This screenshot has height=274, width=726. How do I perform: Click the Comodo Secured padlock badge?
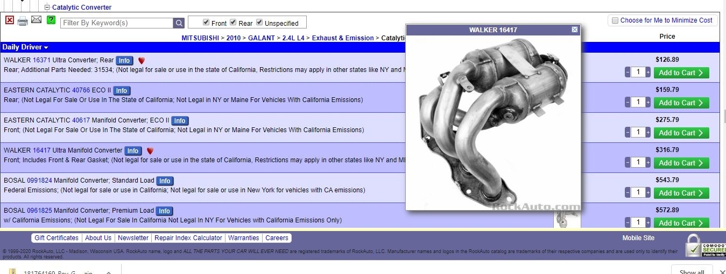pyautogui.click(x=705, y=245)
